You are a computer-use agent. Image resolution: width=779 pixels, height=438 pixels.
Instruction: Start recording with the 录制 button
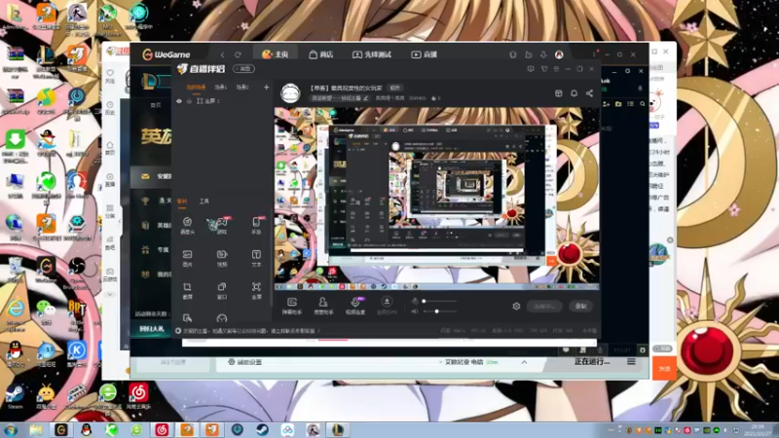[x=581, y=307]
